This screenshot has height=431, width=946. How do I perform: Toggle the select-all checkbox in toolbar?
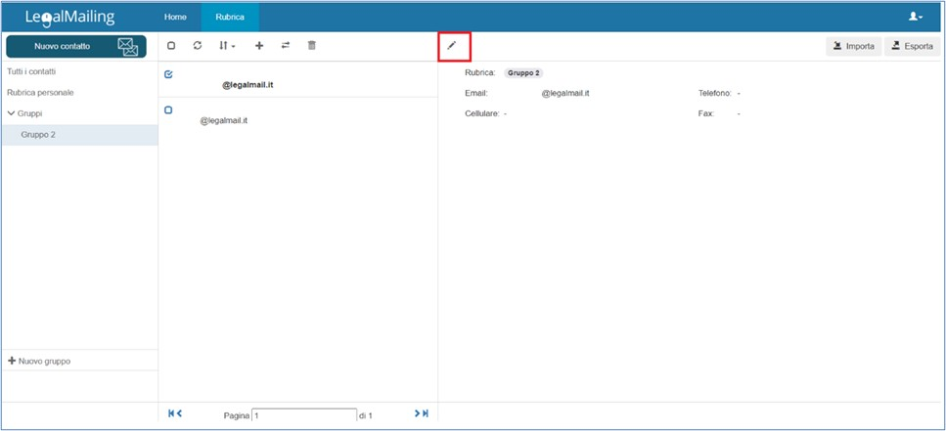171,46
